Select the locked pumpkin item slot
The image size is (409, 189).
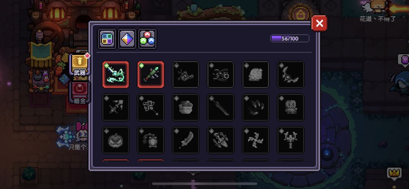[116, 140]
